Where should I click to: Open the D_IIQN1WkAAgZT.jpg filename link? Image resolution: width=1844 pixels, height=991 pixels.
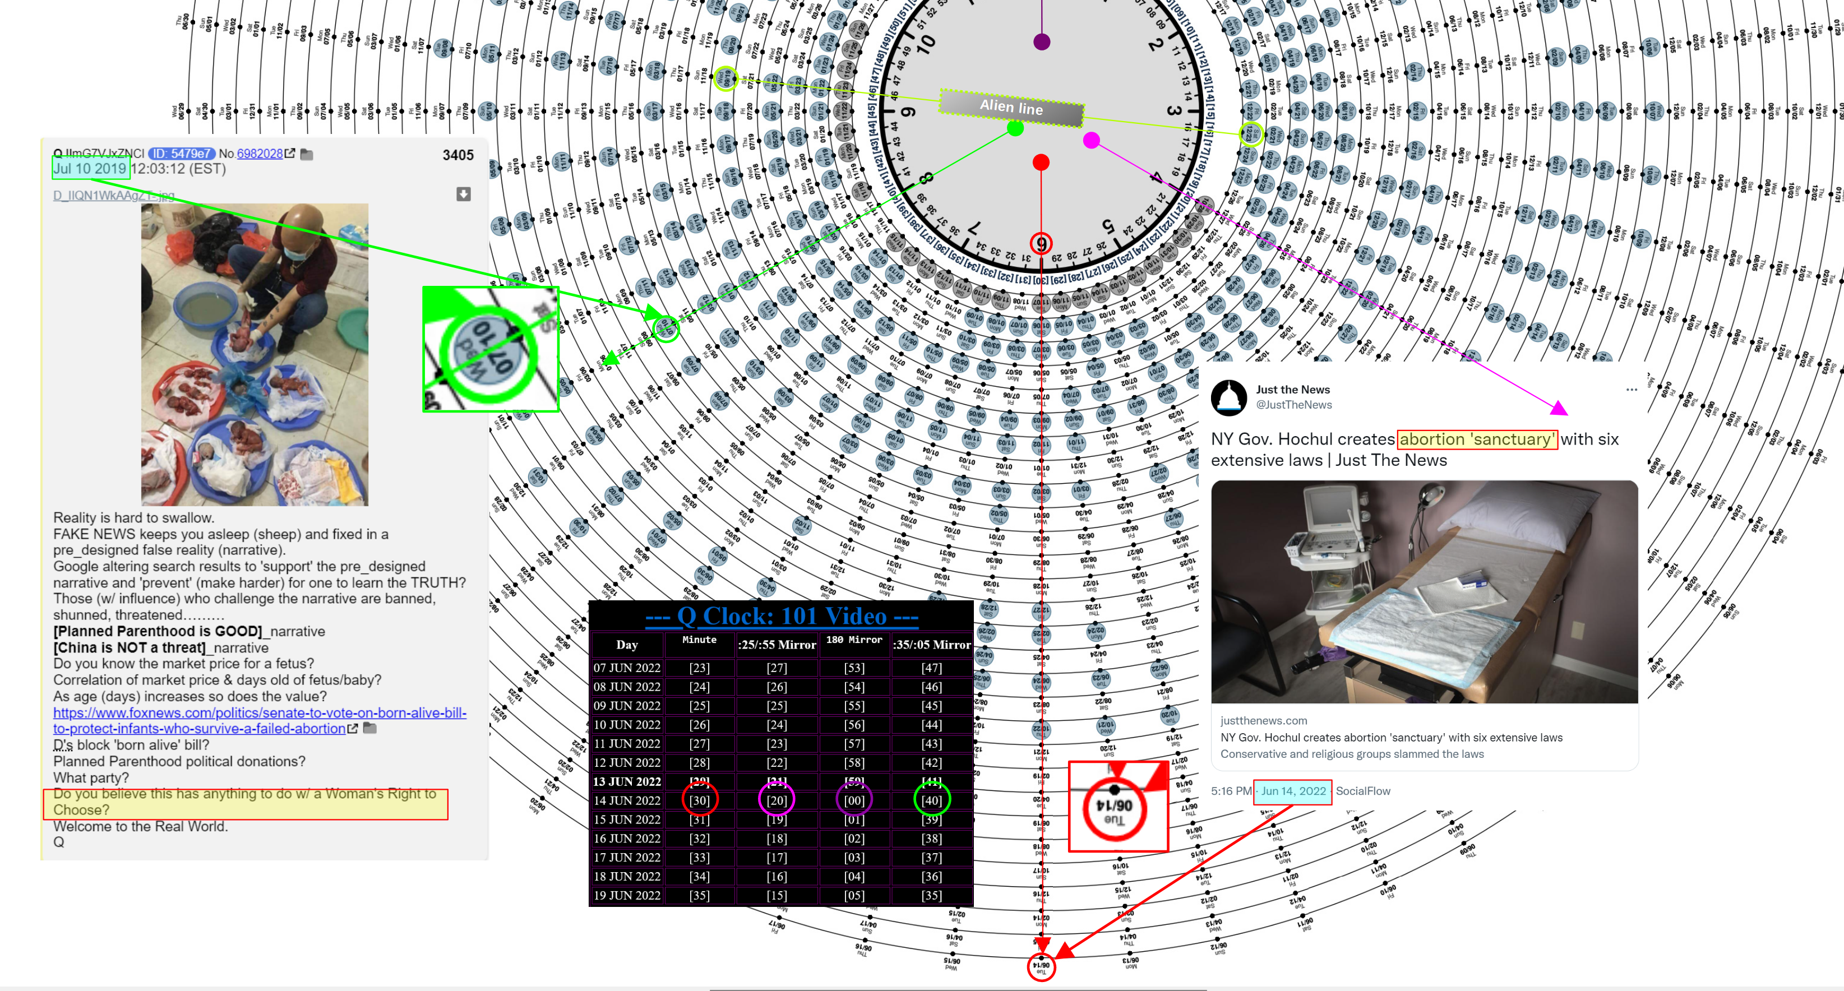coord(113,195)
